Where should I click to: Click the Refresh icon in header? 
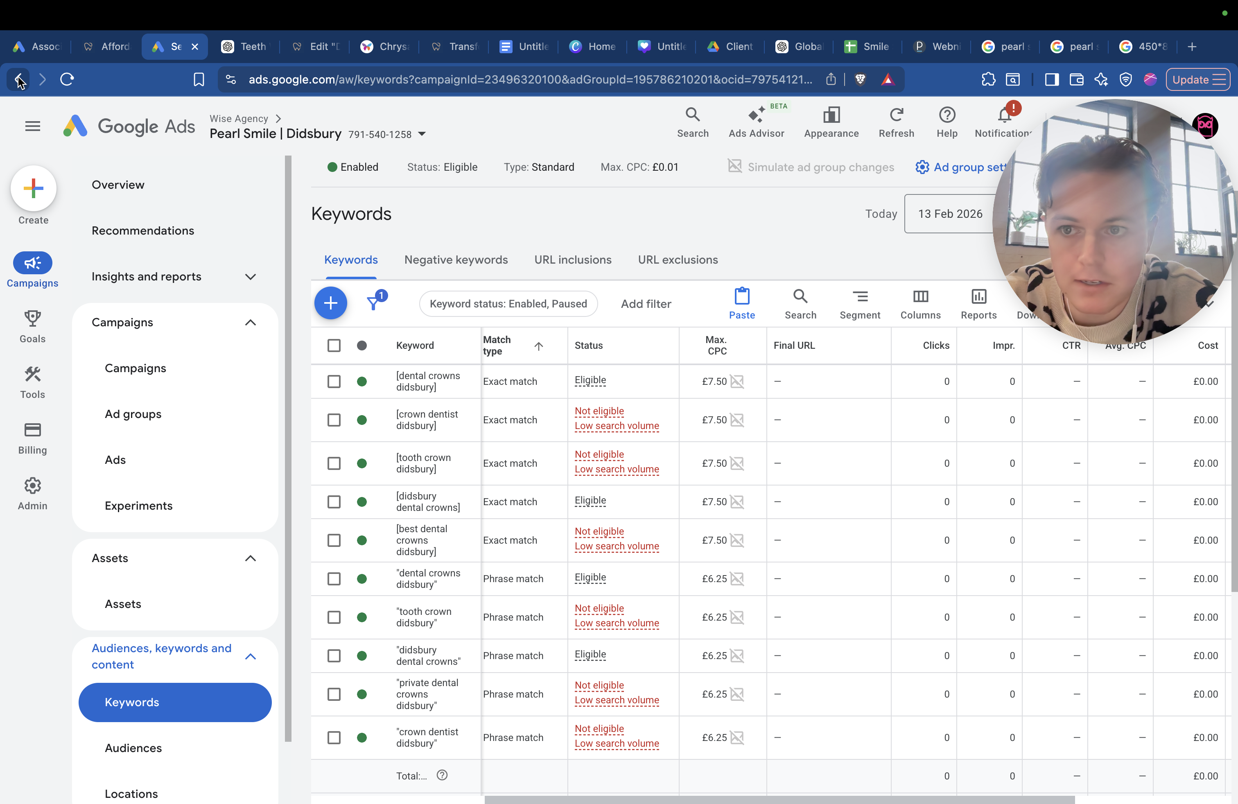896,114
